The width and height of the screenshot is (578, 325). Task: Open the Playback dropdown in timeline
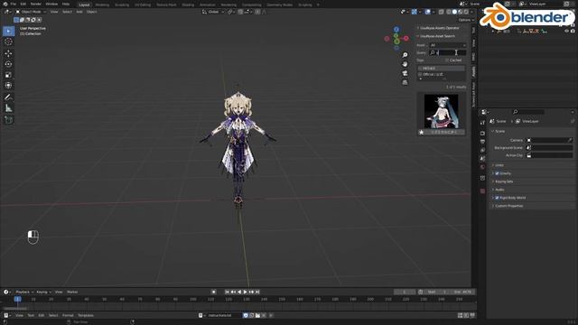pos(24,292)
